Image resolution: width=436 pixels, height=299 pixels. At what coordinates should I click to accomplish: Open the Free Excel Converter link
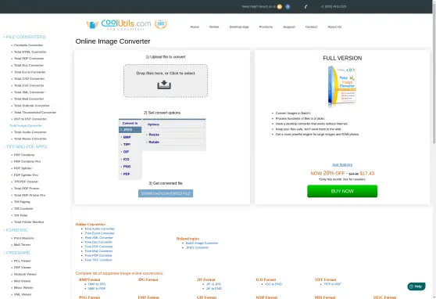(x=100, y=233)
